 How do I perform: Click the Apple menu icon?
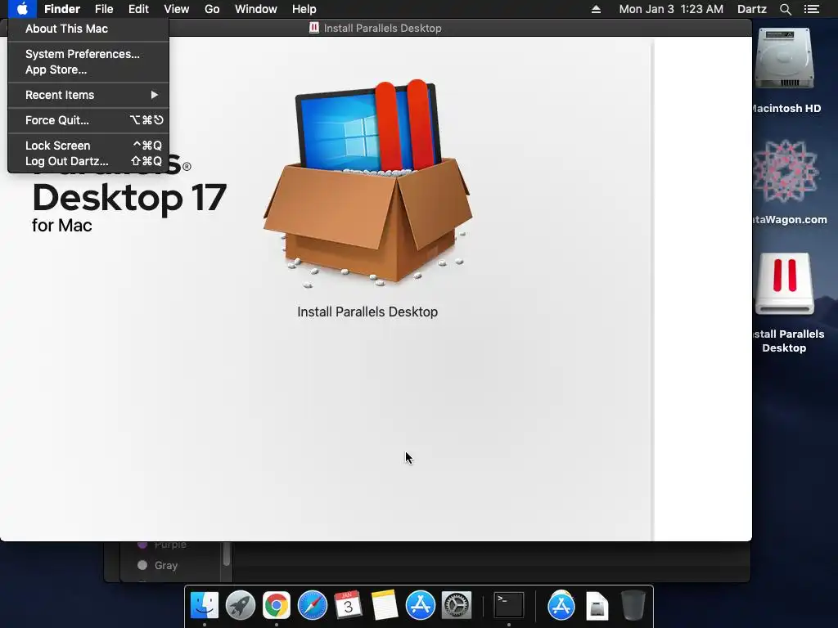pyautogui.click(x=22, y=9)
